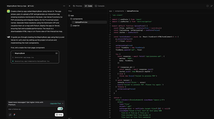Image resolution: width=214 pixels, height=119 pixels.
Task: Click the Upgrade Plan link
Action: tap(55, 103)
